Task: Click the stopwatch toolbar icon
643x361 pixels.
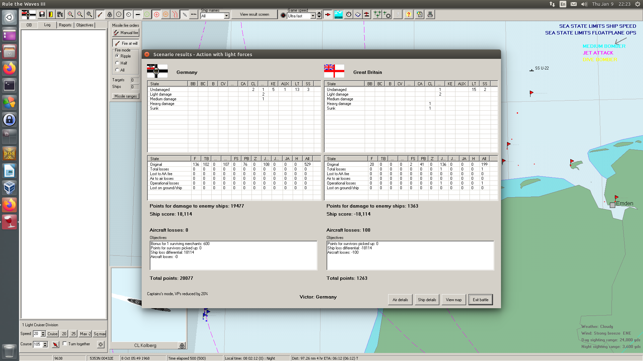Action: pos(349,14)
